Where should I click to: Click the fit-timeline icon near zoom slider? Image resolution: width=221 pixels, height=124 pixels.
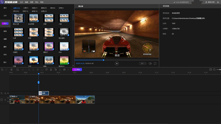pyautogui.click(x=211, y=69)
